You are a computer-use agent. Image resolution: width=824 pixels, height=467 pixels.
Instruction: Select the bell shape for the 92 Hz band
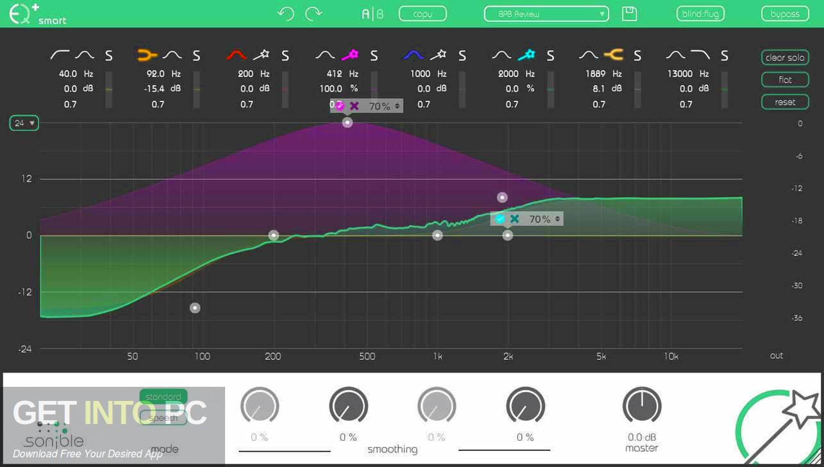172,56
